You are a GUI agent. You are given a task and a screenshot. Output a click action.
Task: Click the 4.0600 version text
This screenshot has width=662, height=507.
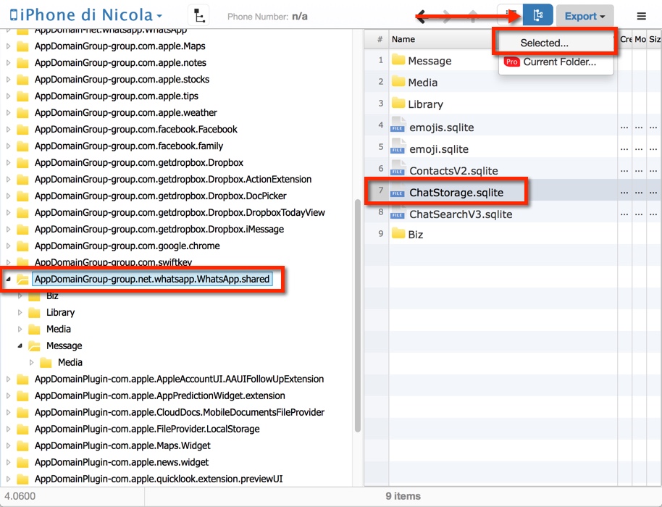coord(20,496)
